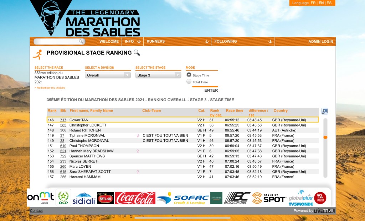Open the Following menu
The image size is (365, 221).
(x=242, y=42)
